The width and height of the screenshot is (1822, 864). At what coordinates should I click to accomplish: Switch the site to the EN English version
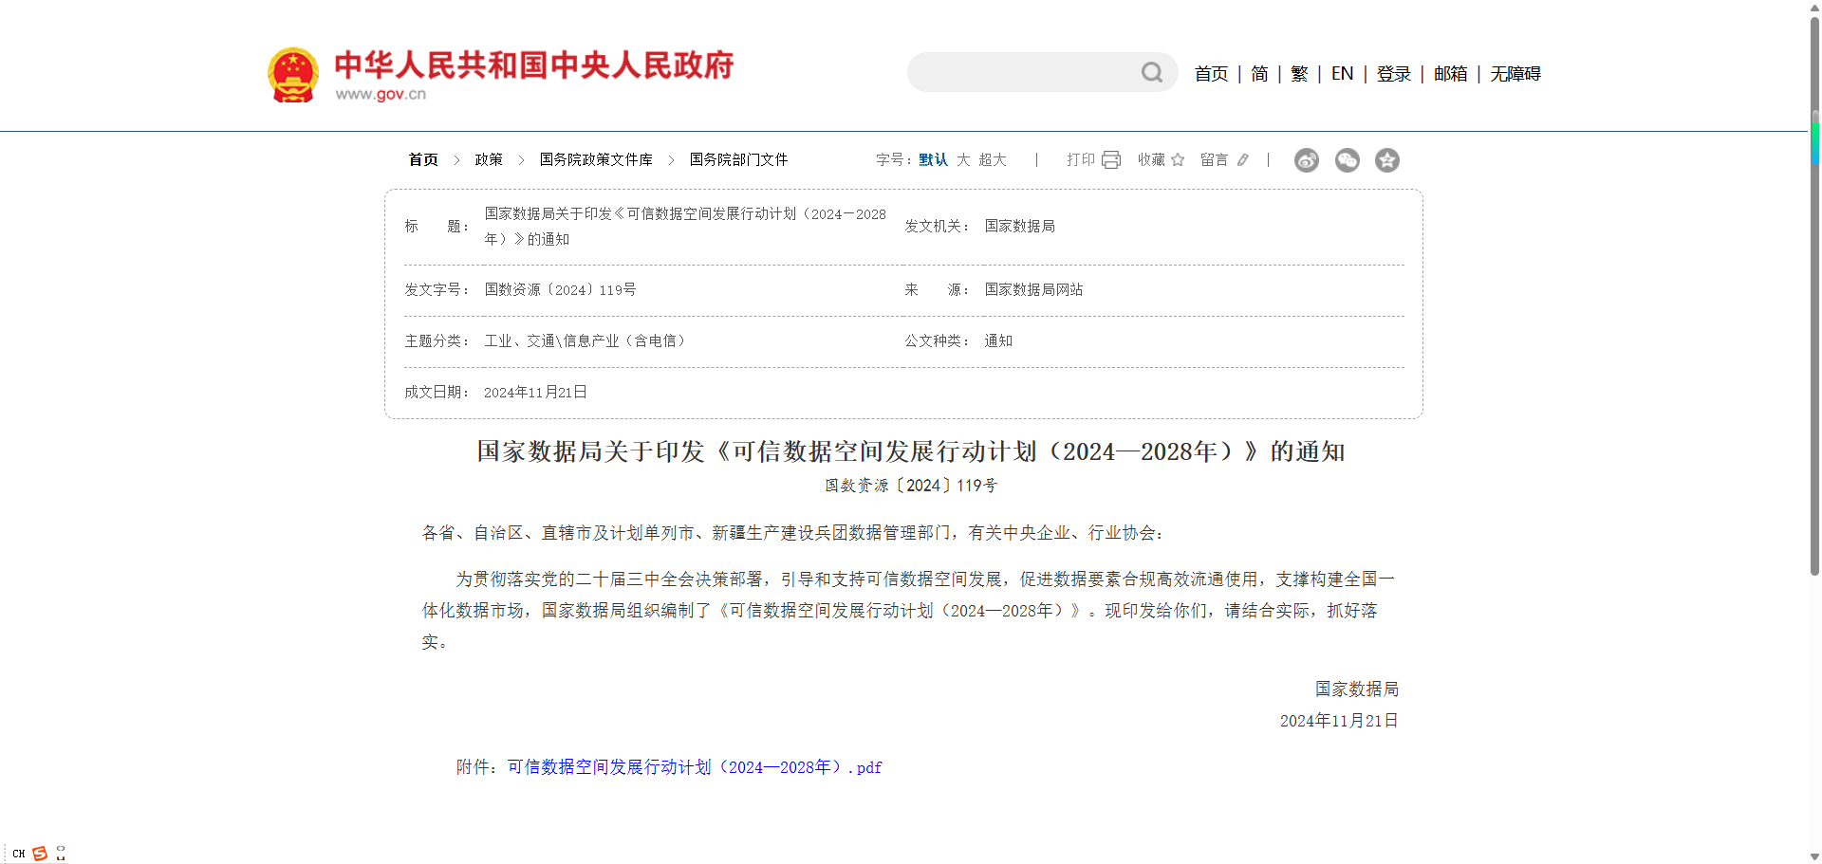tap(1342, 73)
